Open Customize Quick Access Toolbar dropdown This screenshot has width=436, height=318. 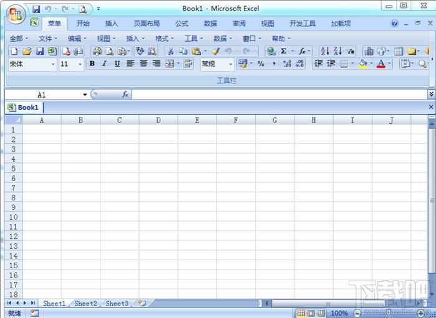tap(99, 9)
